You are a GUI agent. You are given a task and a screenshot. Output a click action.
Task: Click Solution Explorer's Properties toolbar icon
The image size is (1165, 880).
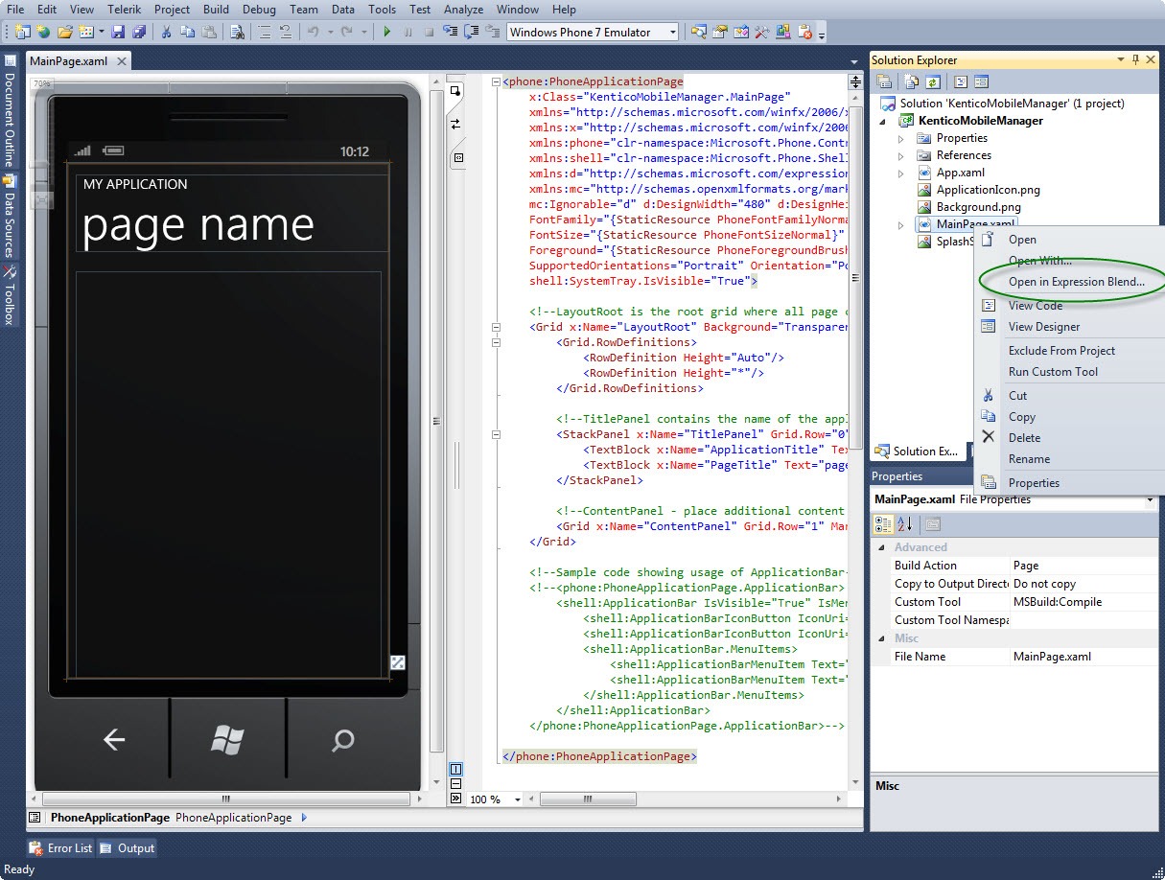click(x=884, y=81)
